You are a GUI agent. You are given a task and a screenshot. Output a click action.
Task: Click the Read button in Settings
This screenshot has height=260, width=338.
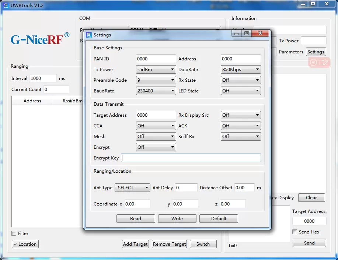coord(135,218)
